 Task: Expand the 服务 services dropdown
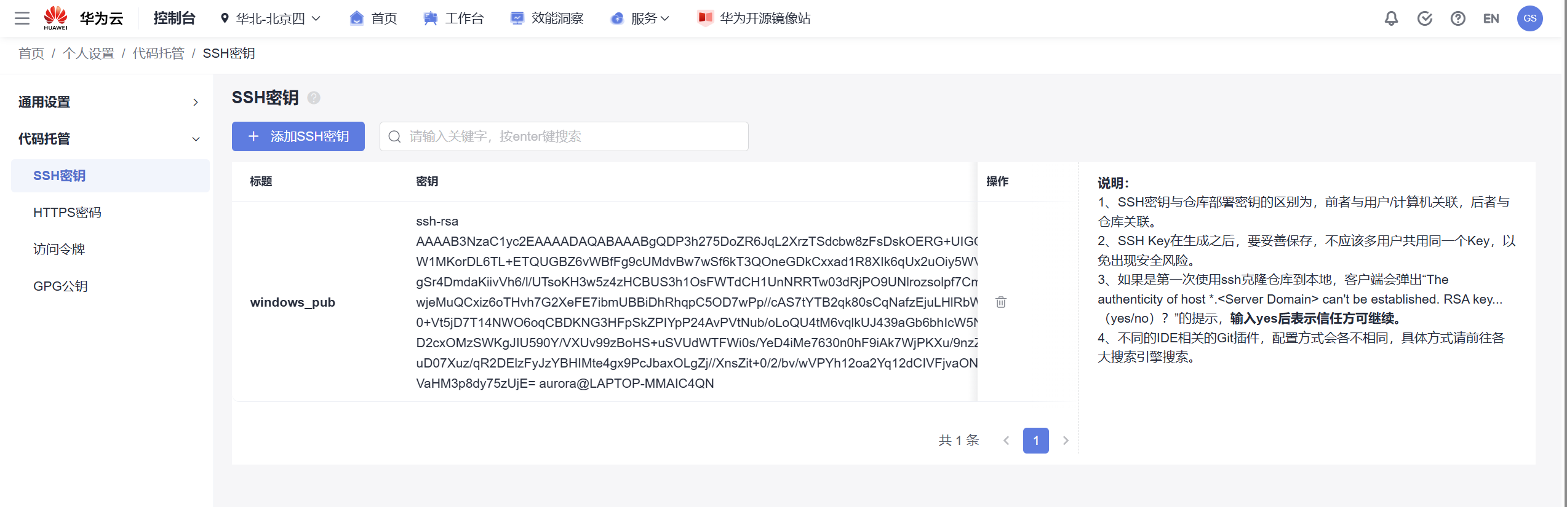650,18
